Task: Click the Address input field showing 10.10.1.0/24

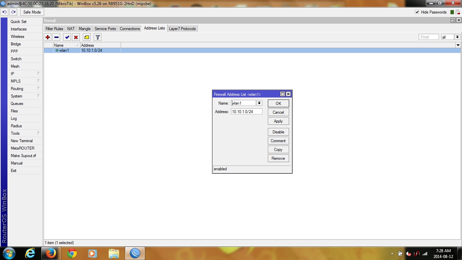Action: [246, 111]
